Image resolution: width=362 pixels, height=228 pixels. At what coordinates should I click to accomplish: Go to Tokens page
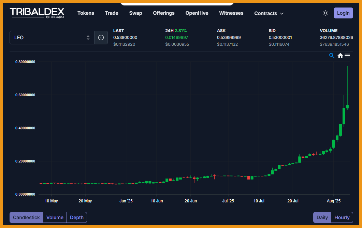click(x=86, y=13)
